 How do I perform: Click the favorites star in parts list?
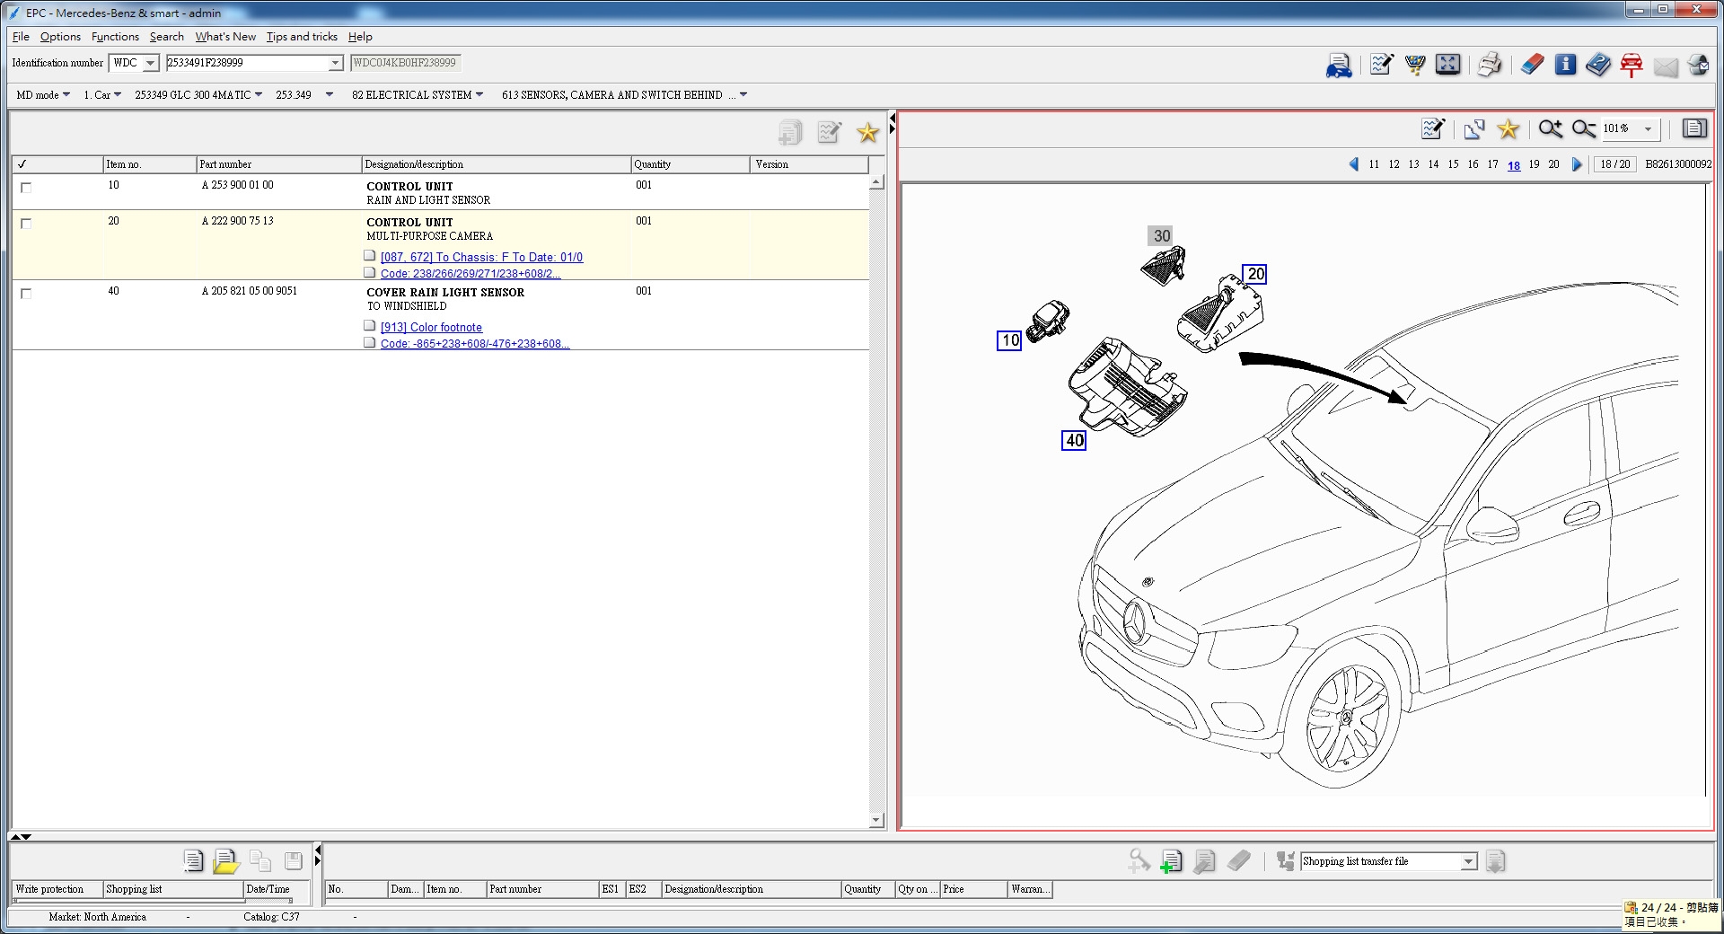click(x=867, y=133)
